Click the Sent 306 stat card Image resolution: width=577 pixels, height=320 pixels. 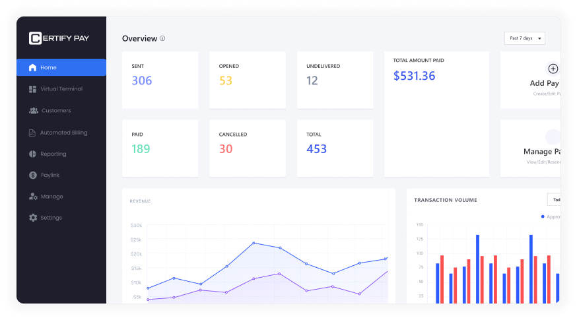tap(160, 80)
